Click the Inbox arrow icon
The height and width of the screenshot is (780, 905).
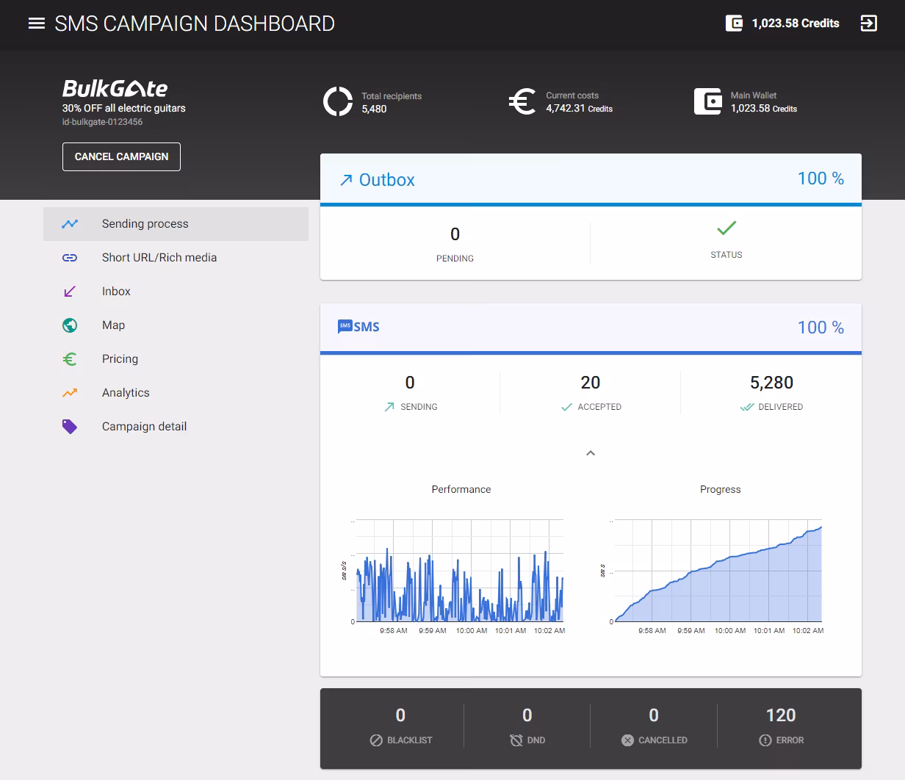pyautogui.click(x=70, y=292)
